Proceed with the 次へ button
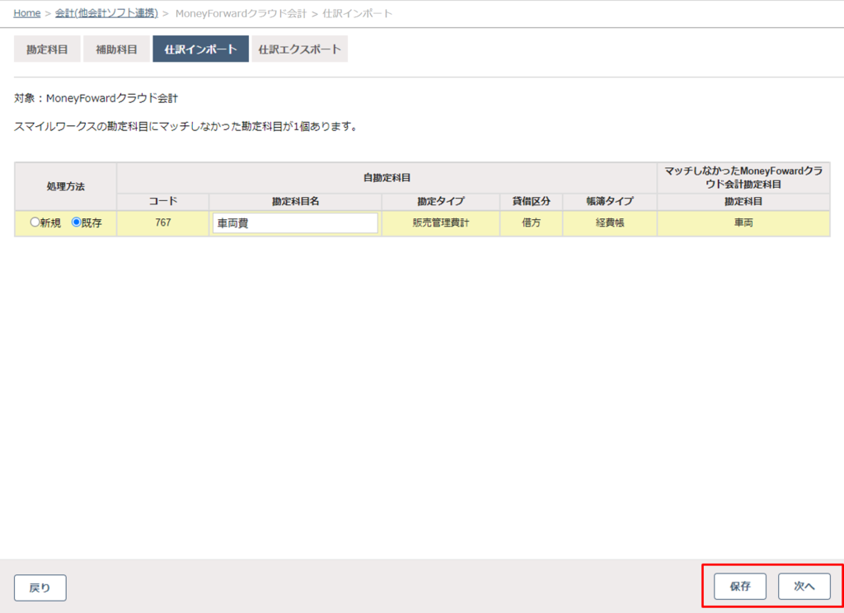Image resolution: width=844 pixels, height=613 pixels. pos(804,586)
